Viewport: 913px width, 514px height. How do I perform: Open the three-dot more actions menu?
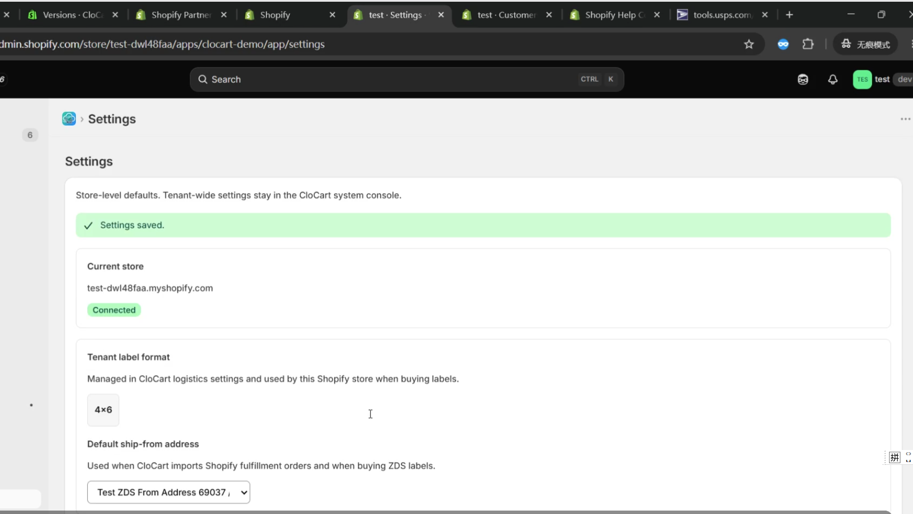[906, 119]
